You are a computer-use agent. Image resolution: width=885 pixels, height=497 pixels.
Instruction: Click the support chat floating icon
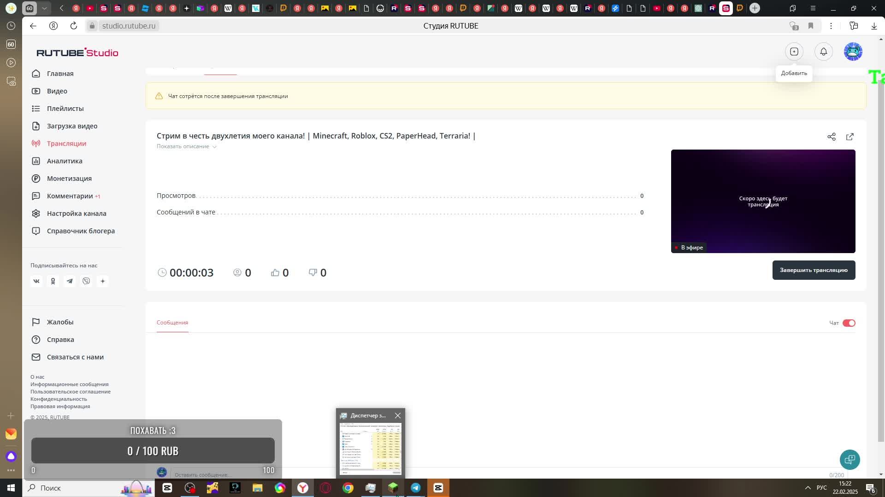849,459
